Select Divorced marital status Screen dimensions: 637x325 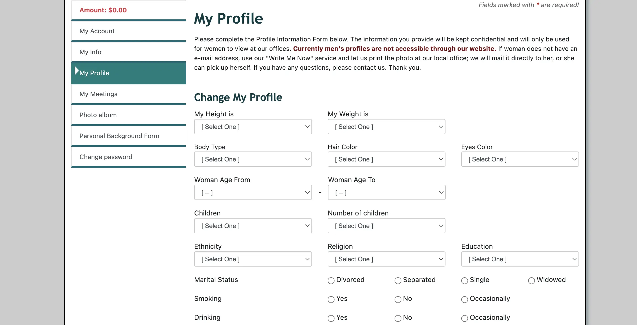click(331, 281)
